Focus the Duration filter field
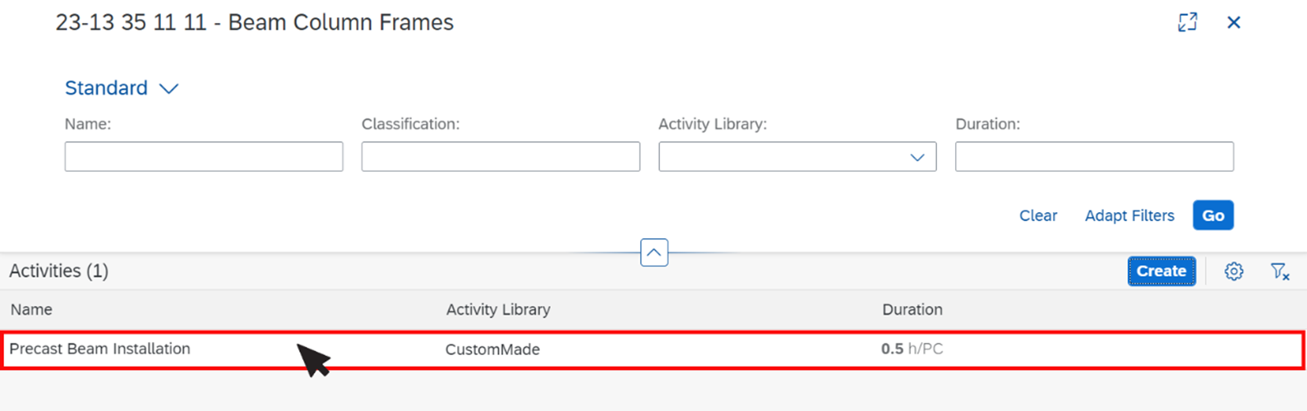This screenshot has width=1307, height=411. point(1094,157)
